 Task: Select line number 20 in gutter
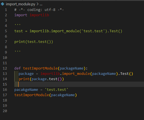(5, 111)
